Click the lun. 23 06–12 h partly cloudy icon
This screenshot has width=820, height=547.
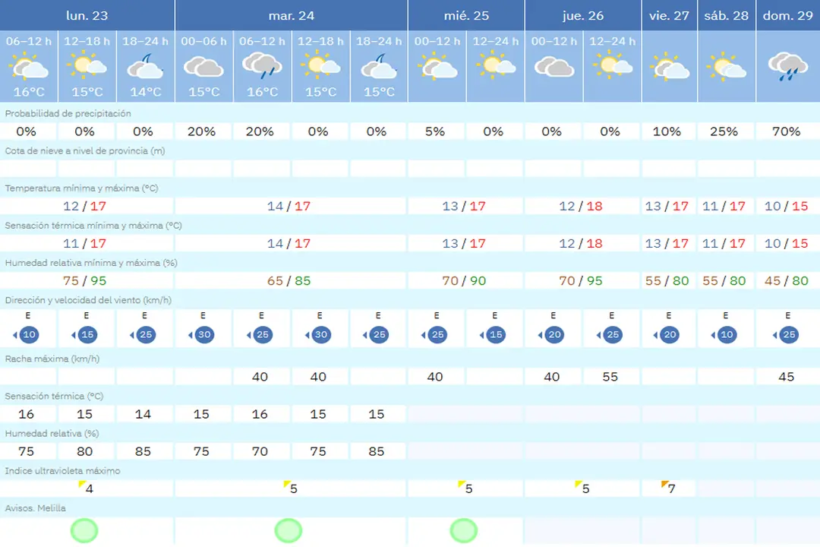click(29, 67)
